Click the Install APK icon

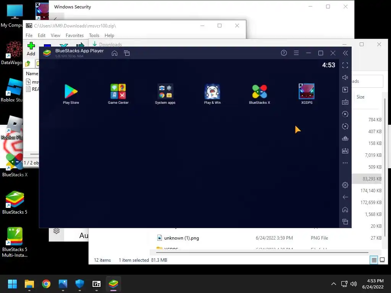345,151
